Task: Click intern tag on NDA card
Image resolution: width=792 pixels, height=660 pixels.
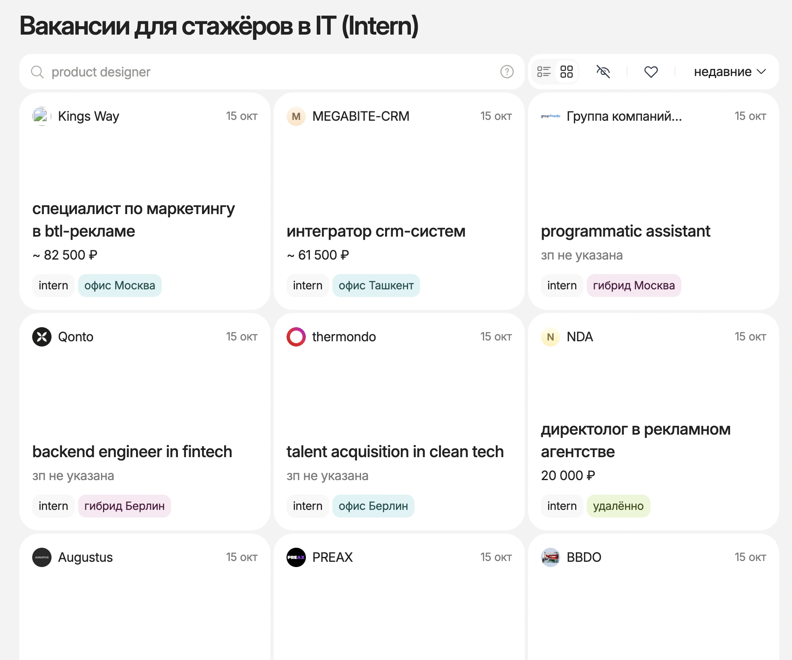Action: 562,506
